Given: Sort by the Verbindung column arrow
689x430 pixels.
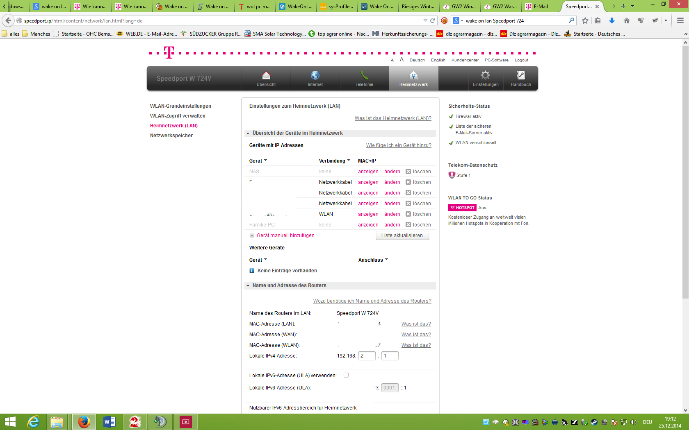Looking at the screenshot, I should (x=349, y=161).
